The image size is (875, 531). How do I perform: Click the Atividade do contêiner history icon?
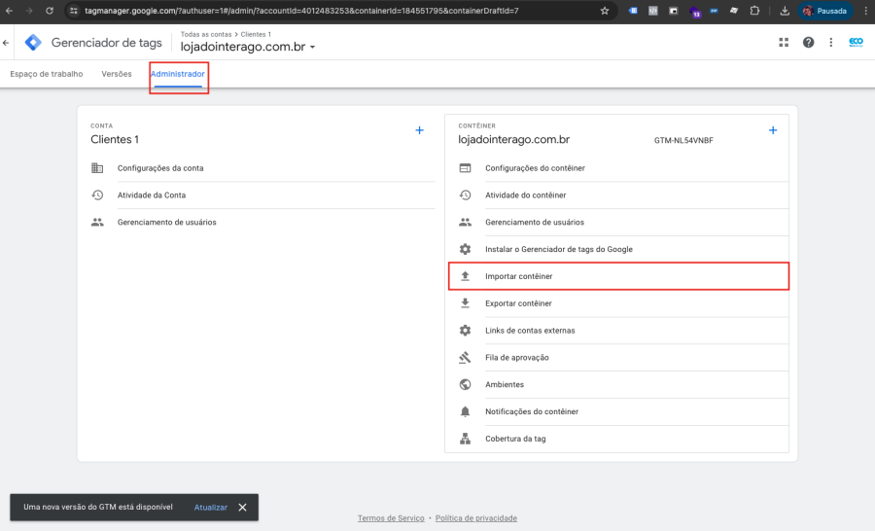465,195
